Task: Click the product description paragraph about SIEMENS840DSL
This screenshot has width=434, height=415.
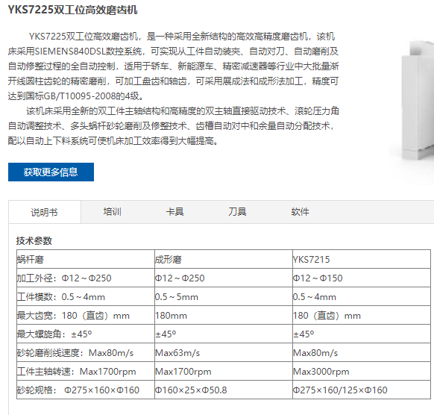Action: tap(173, 66)
